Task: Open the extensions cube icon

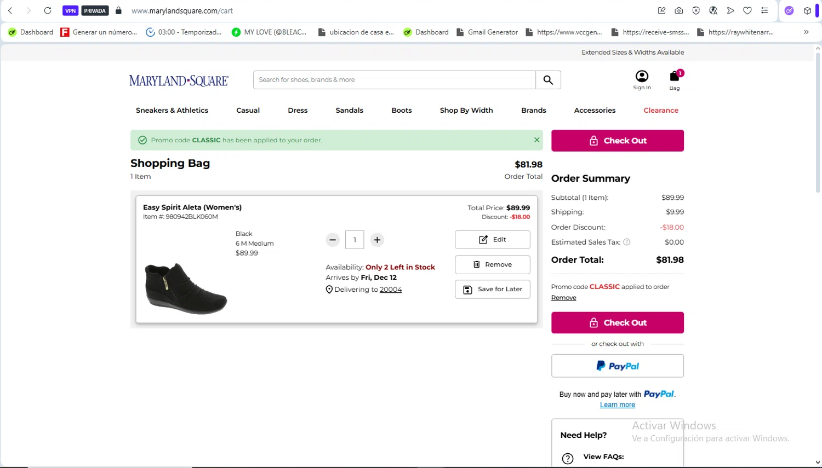Action: tap(807, 10)
